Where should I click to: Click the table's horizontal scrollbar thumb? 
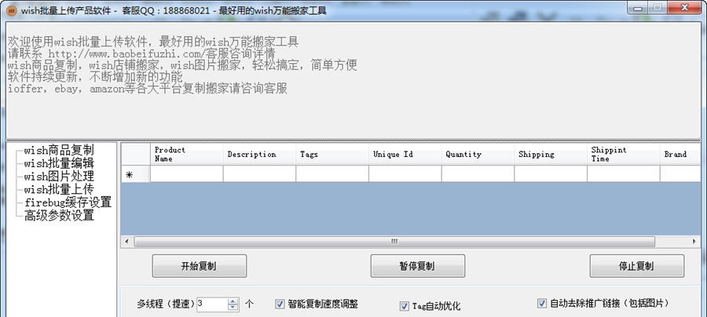point(394,242)
